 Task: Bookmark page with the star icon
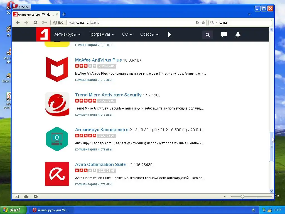[203, 23]
